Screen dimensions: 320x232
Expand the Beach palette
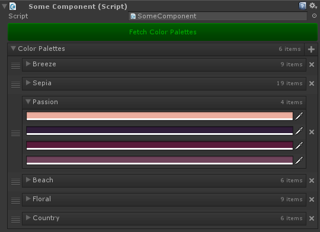tap(28, 179)
